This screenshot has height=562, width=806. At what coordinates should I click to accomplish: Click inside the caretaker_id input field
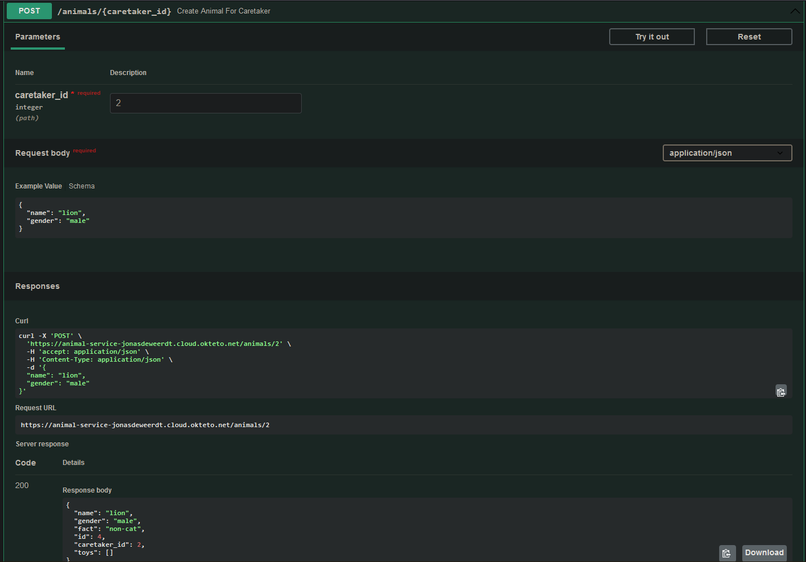pos(205,103)
